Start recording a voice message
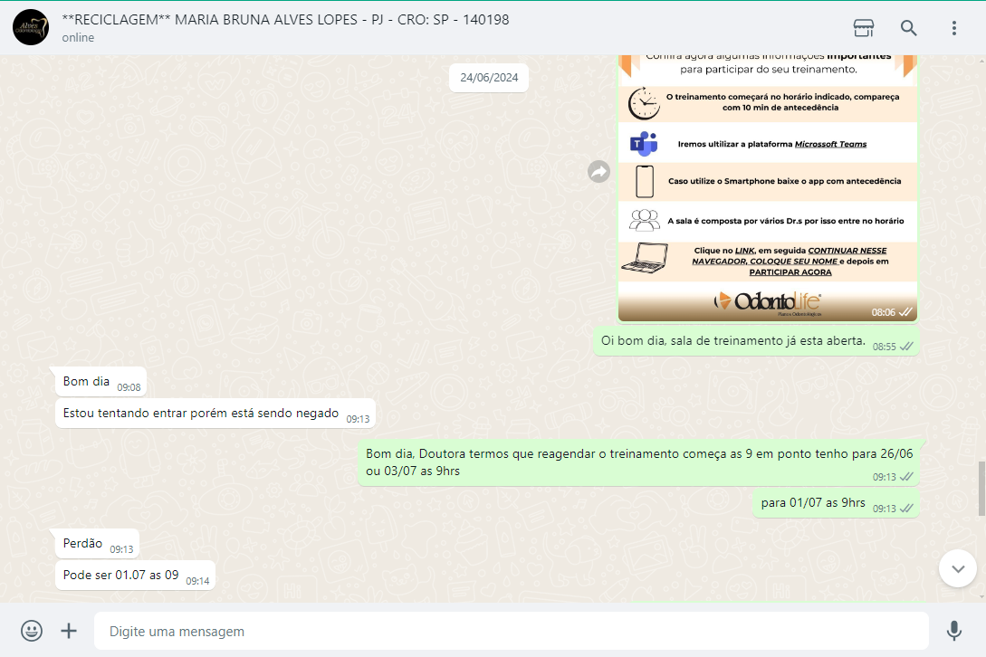The height and width of the screenshot is (657, 986). tap(954, 631)
